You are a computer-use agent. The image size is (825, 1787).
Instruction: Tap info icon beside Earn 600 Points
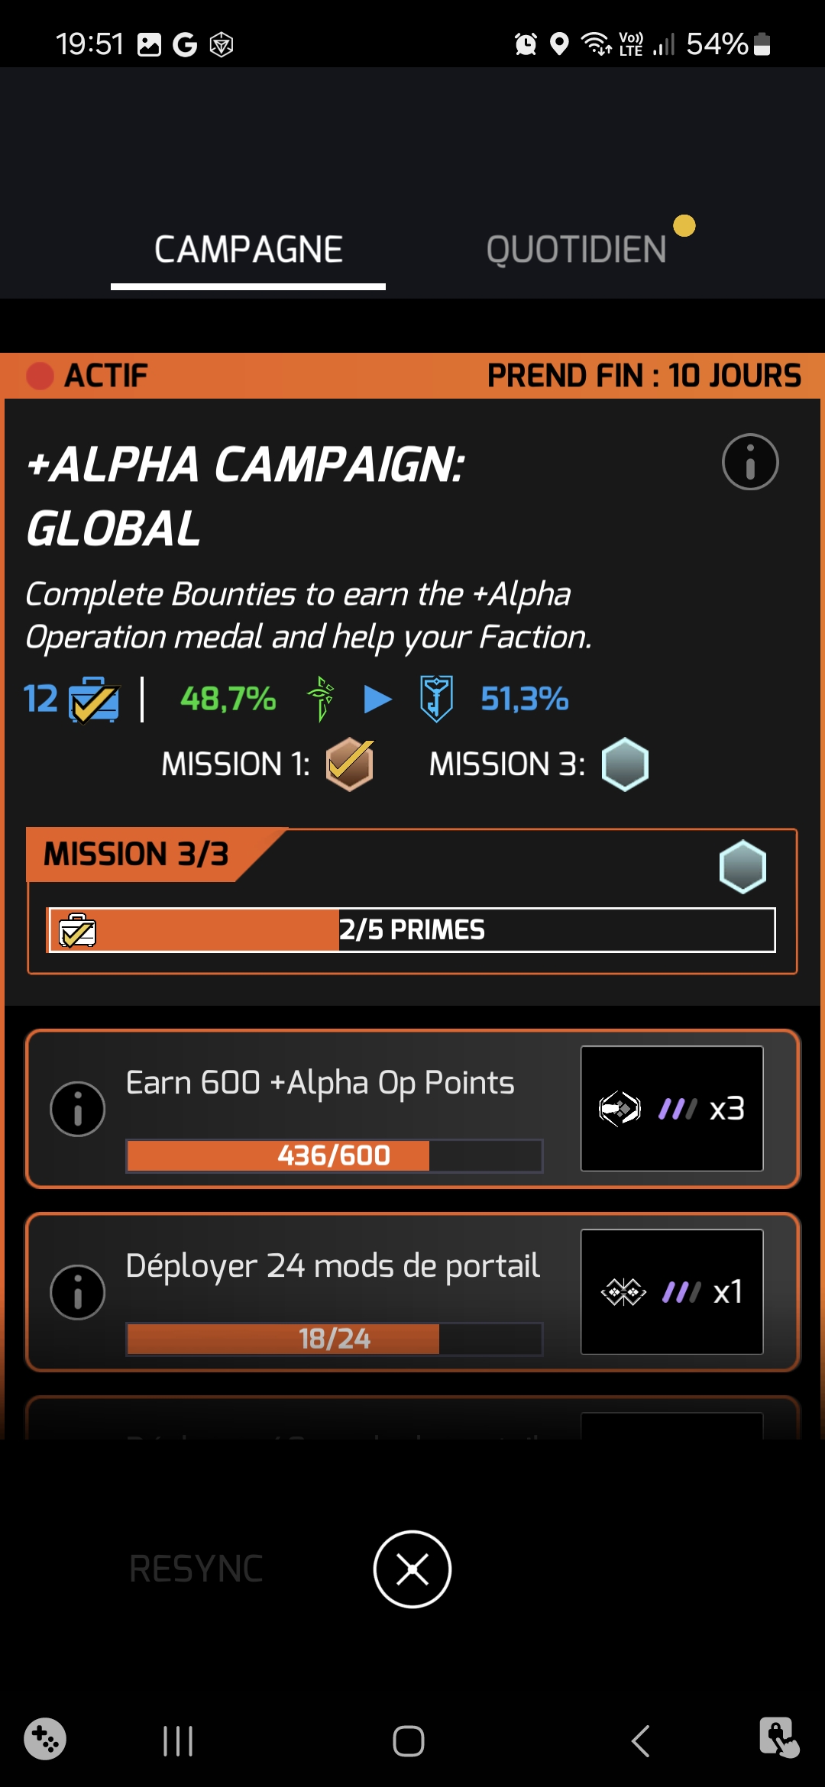tap(77, 1109)
